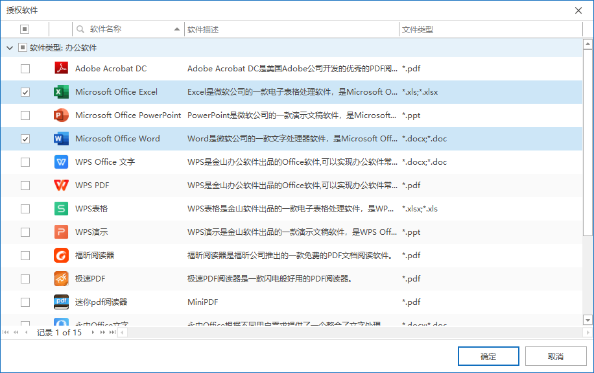Check the Microsoft Office PowerPoint checkbox
The image size is (594, 373).
tap(25, 115)
